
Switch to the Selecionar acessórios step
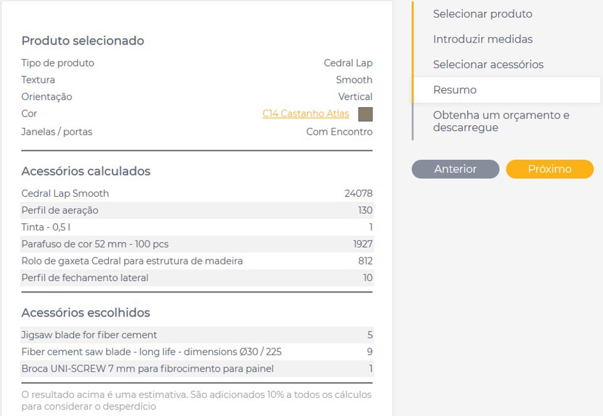[x=488, y=65]
